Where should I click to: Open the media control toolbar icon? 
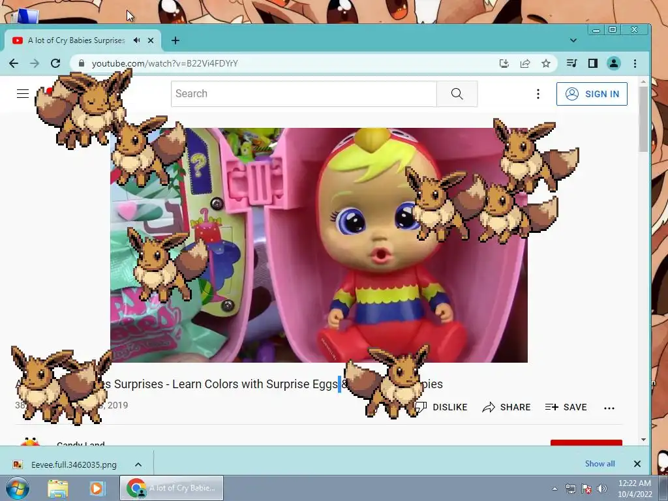point(571,63)
